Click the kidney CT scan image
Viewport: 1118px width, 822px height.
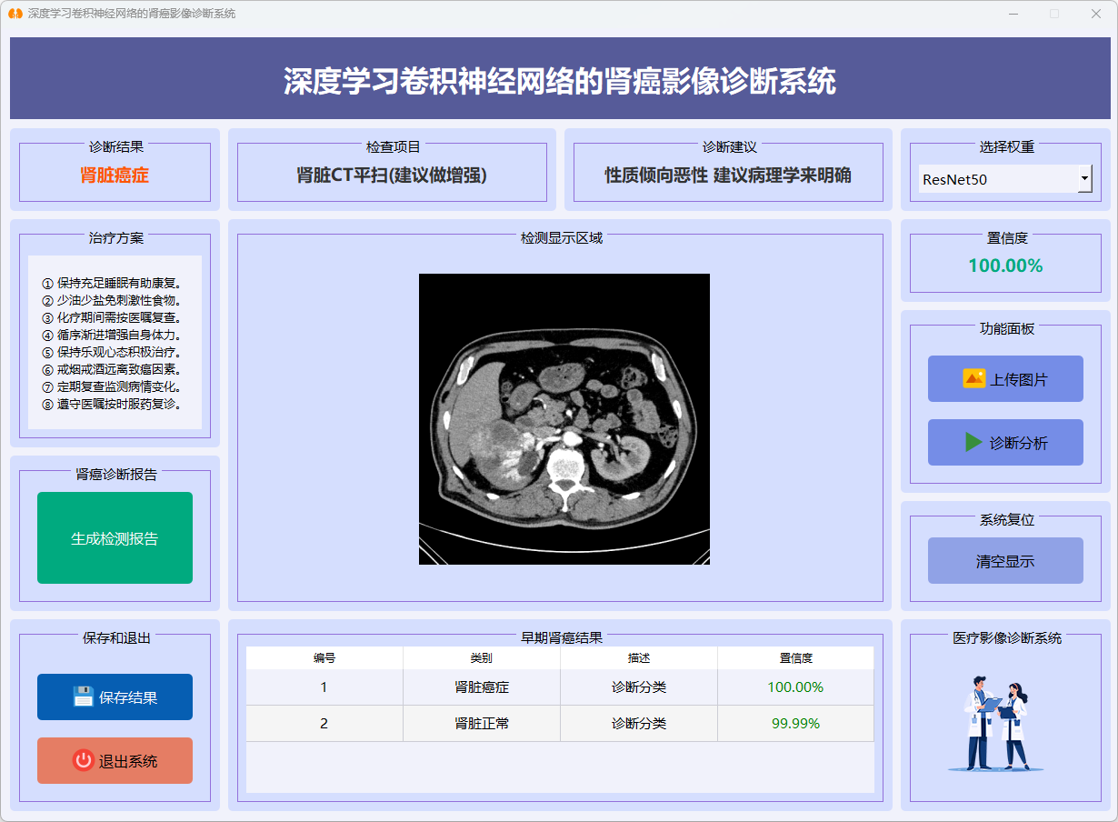(564, 419)
